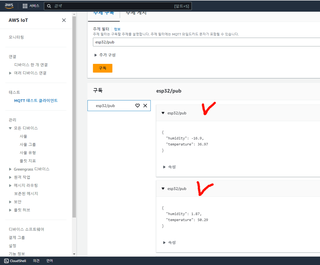Click the "temperature": 50.29 line
320x265 pixels.
click(x=187, y=220)
